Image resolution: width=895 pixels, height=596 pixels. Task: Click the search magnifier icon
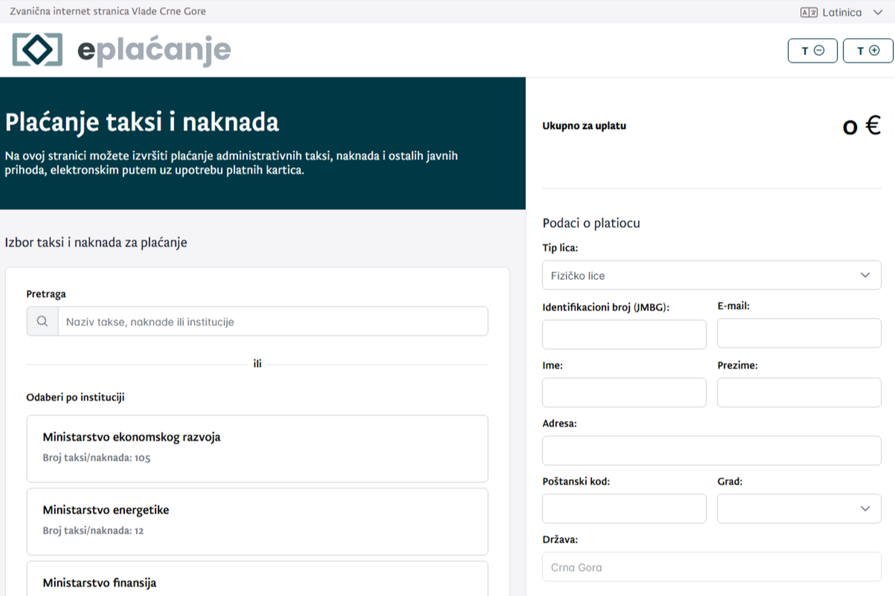[42, 321]
